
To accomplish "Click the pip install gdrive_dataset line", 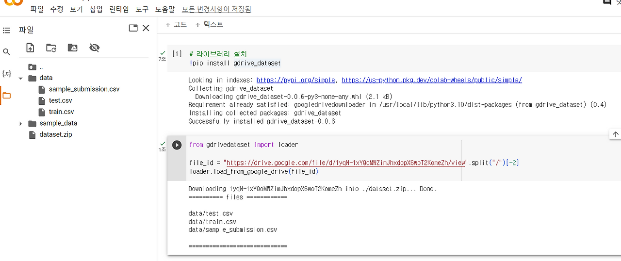I will (235, 64).
